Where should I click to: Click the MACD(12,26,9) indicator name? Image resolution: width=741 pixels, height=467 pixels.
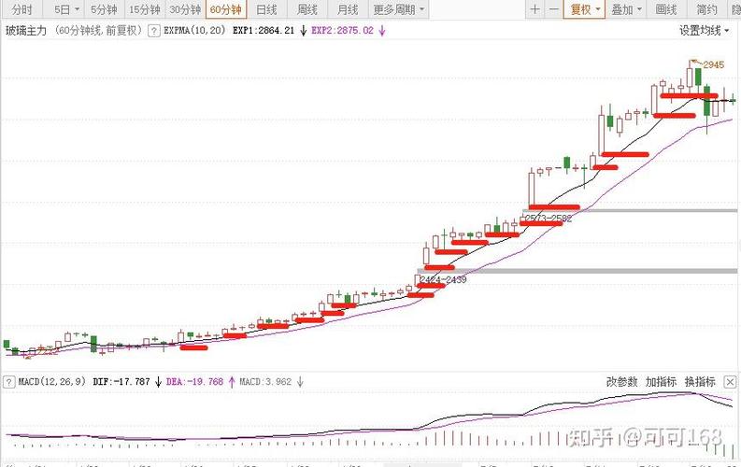click(x=51, y=381)
